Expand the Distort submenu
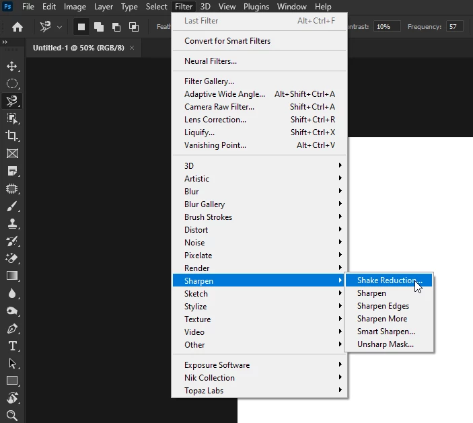 pos(259,230)
